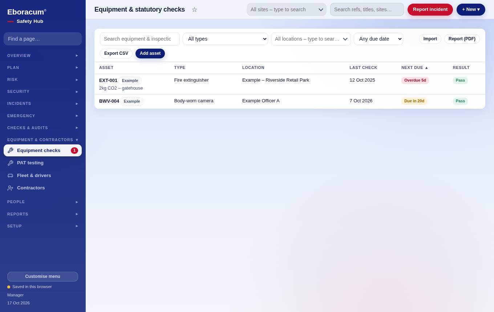This screenshot has width=494, height=312.
Task: Click the Customise menu button
Action: point(42,276)
